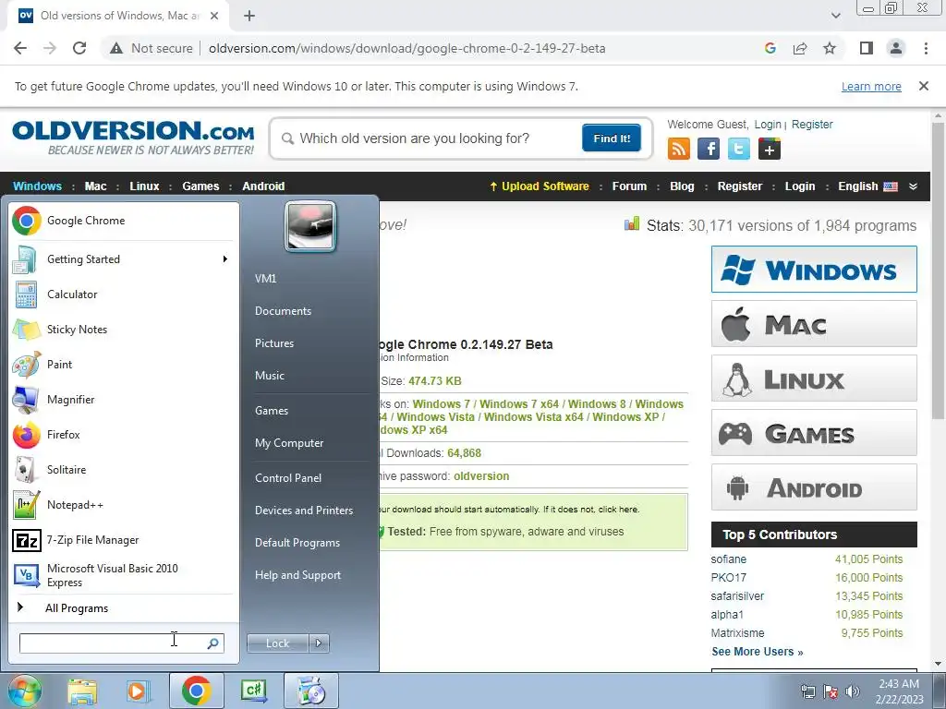Open Sticky Notes in Start menu

[x=123, y=330]
